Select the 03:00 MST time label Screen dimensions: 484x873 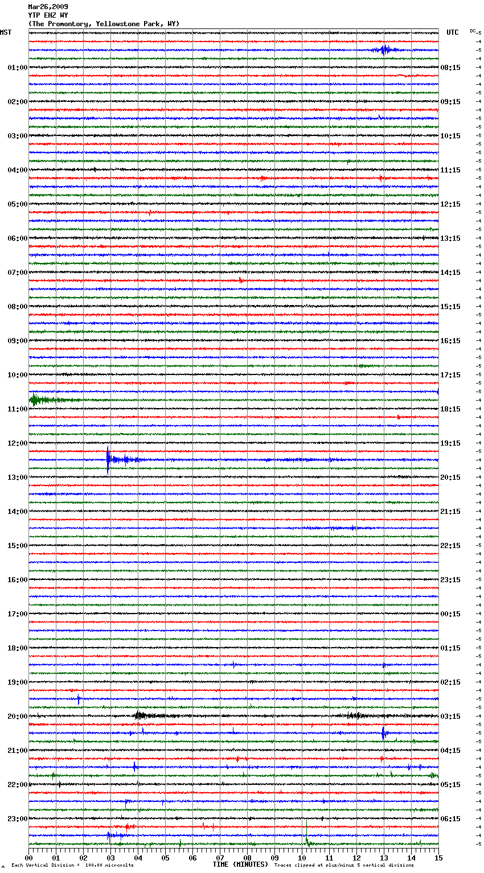pyautogui.click(x=18, y=136)
